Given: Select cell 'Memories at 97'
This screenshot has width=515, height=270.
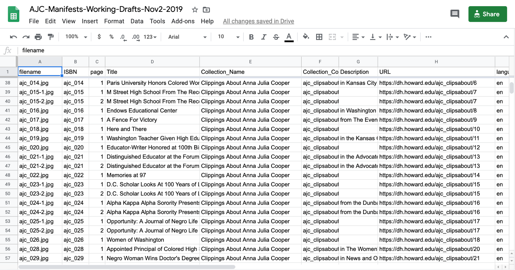Looking at the screenshot, I should (x=152, y=175).
